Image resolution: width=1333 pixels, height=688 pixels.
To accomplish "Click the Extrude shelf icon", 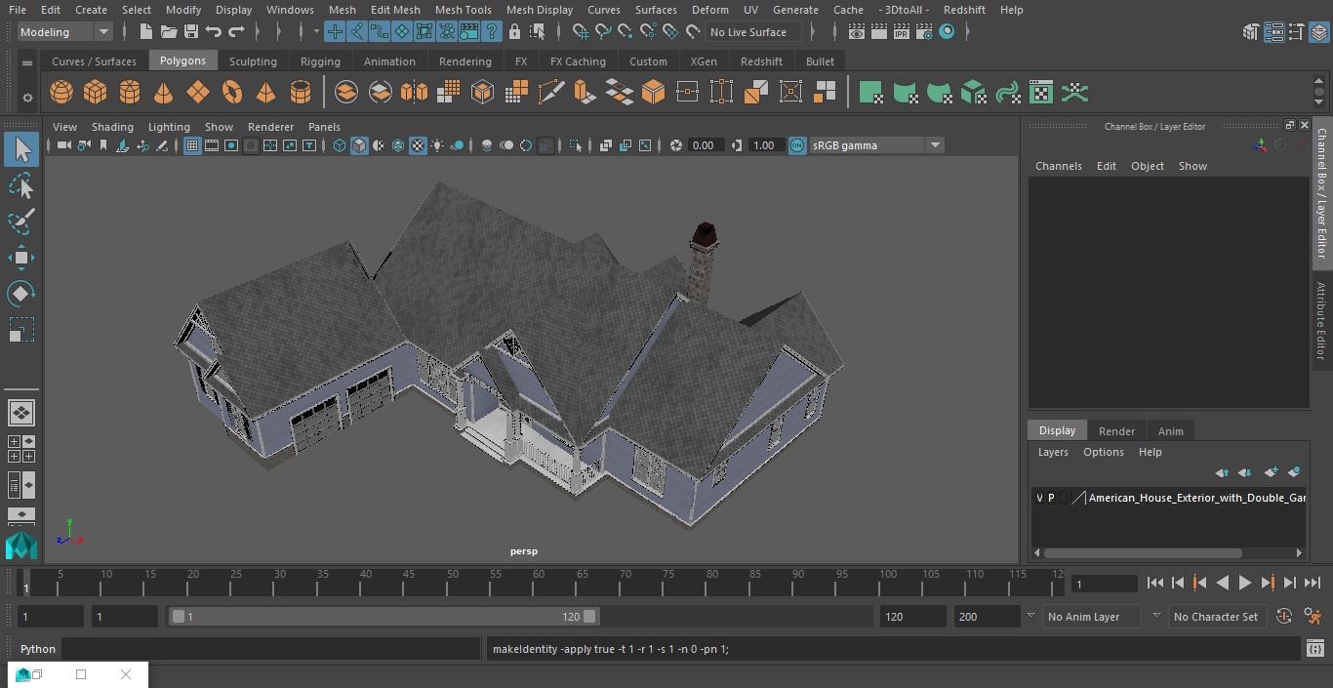I will (x=585, y=93).
